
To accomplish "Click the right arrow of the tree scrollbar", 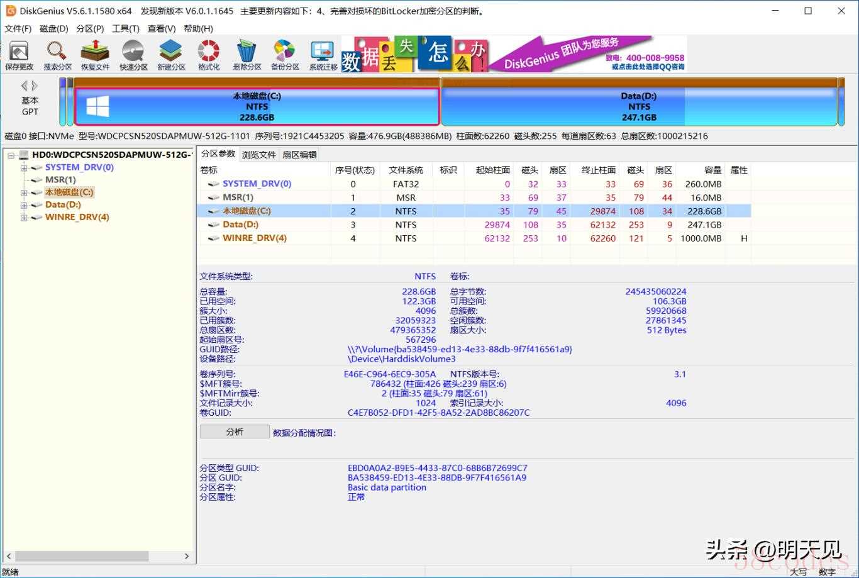I will click(187, 556).
